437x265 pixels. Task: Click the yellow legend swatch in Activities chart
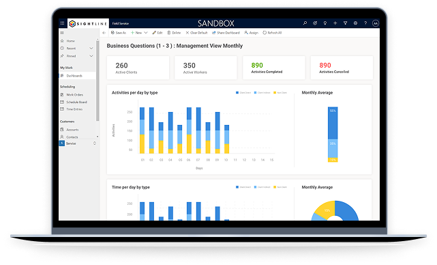(x=275, y=92)
